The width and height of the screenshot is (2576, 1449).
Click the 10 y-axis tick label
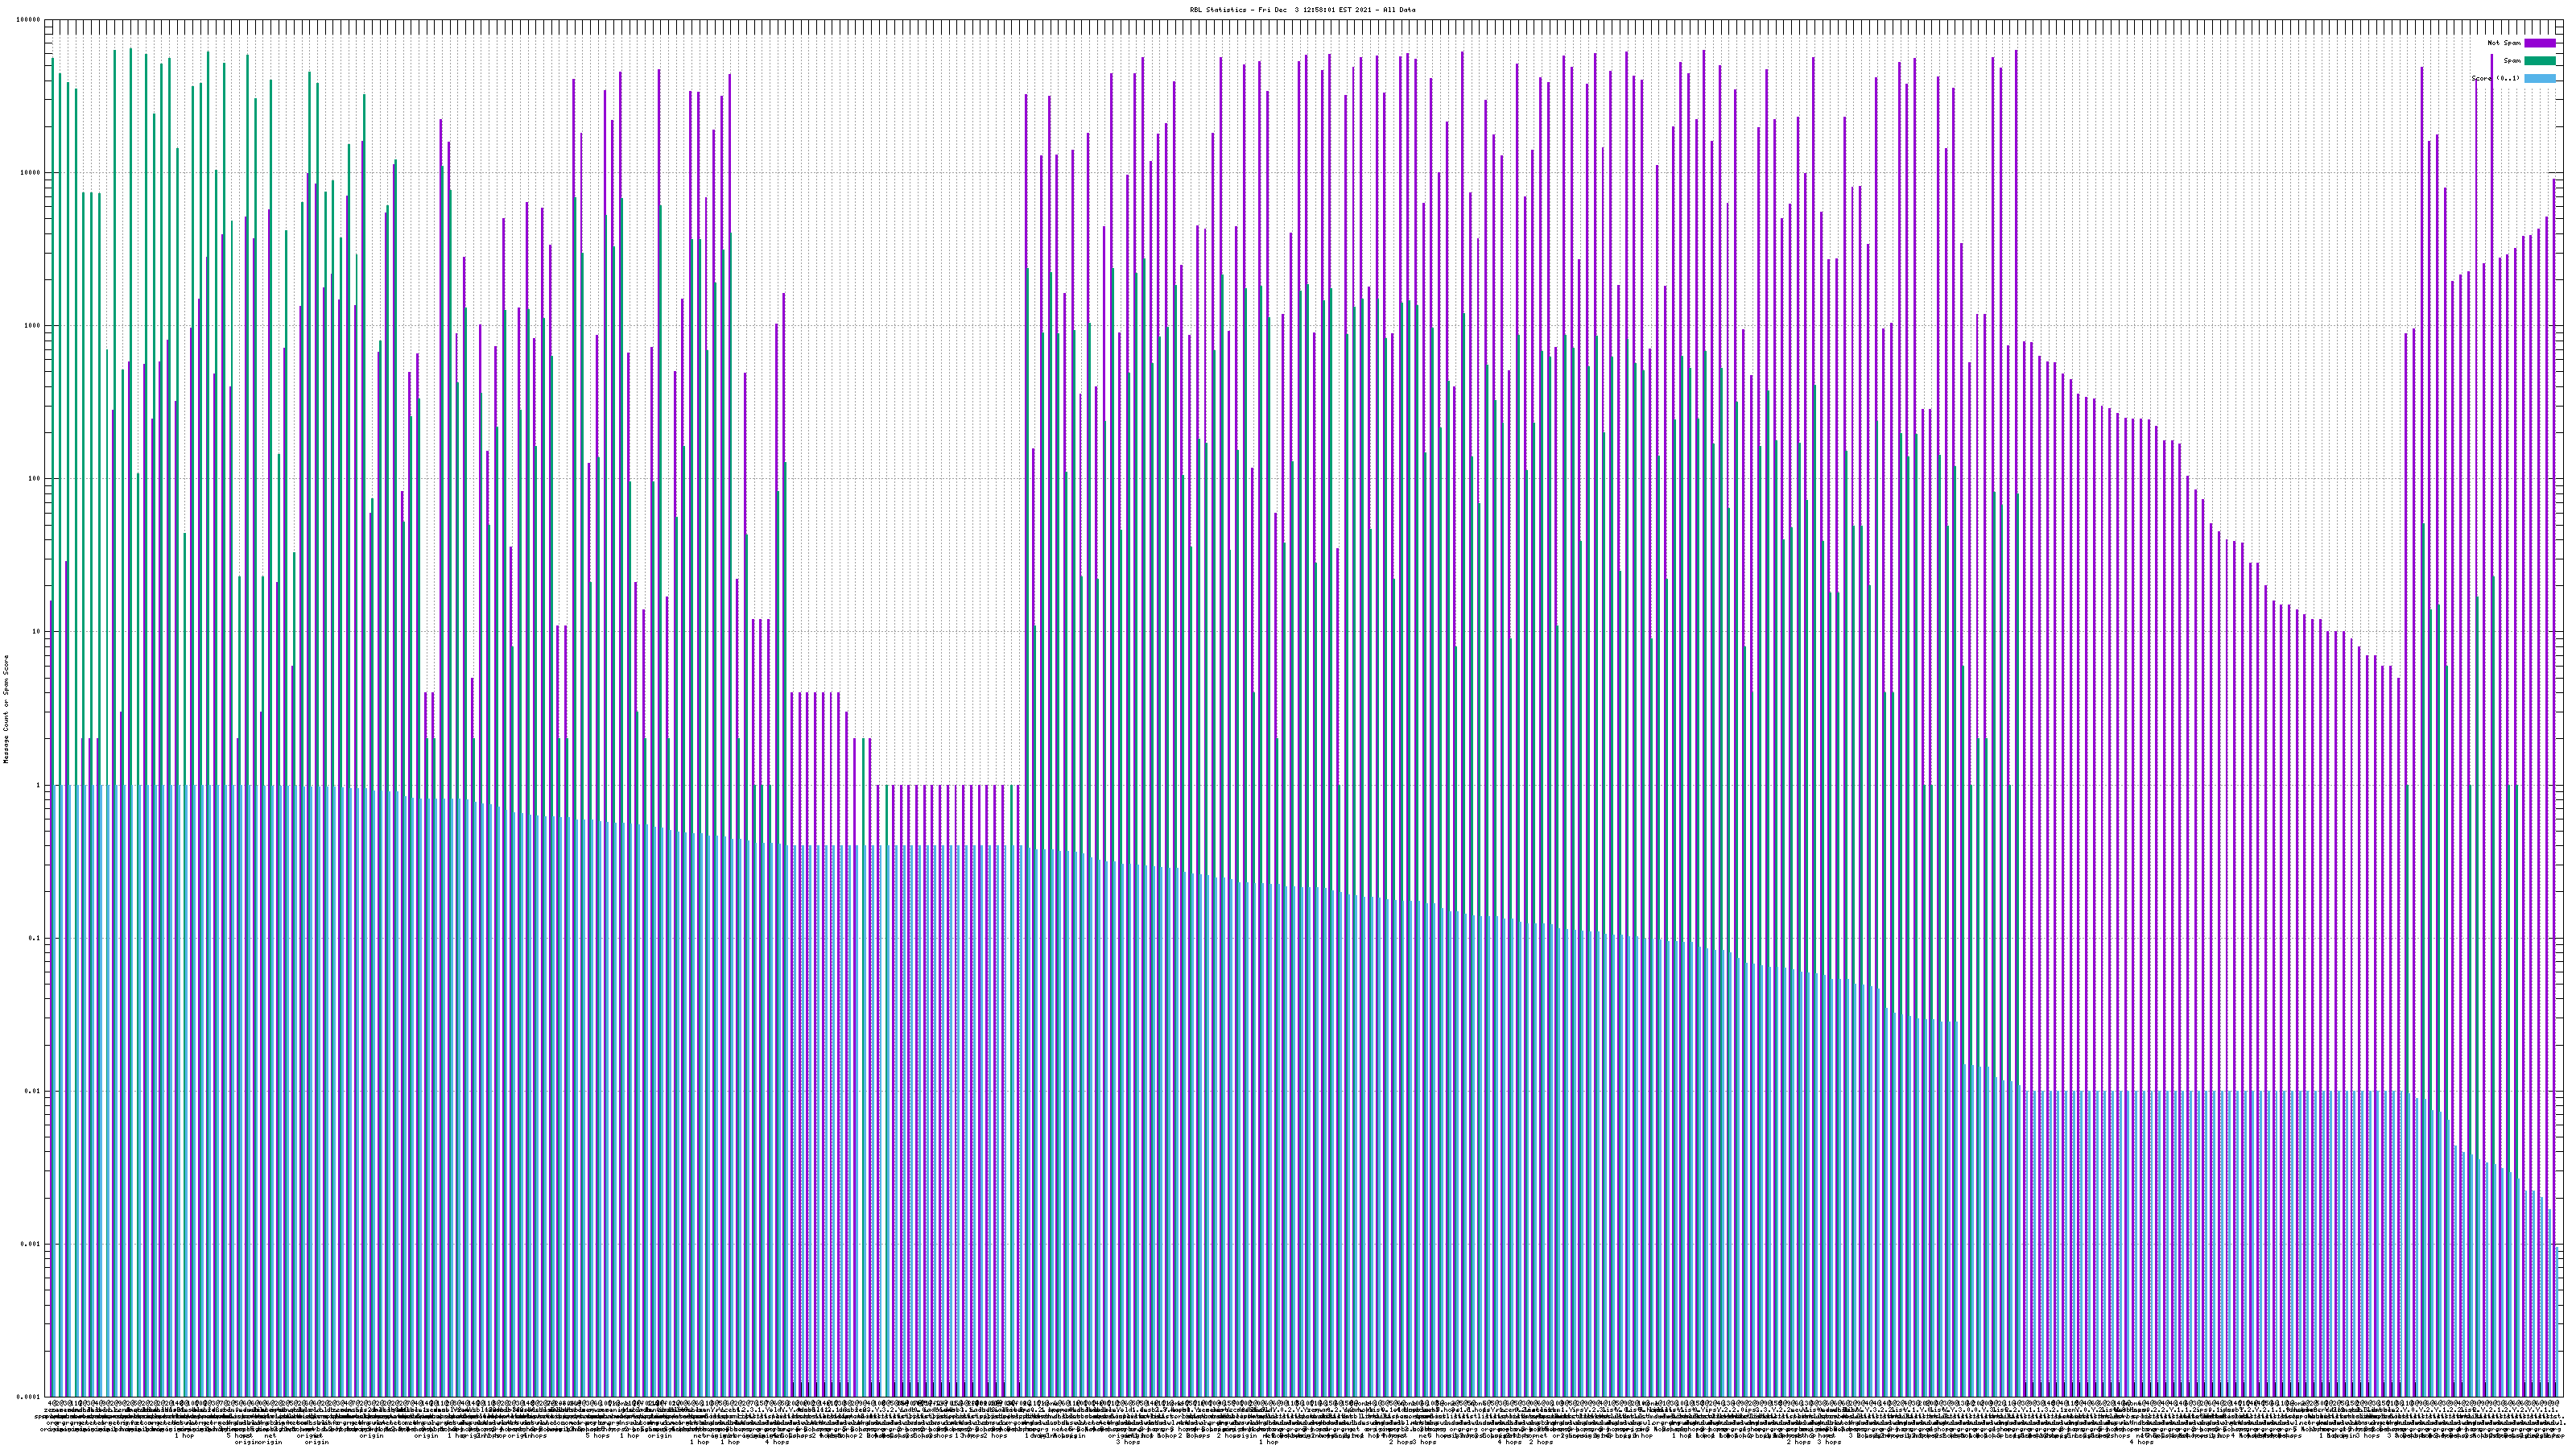[x=37, y=632]
